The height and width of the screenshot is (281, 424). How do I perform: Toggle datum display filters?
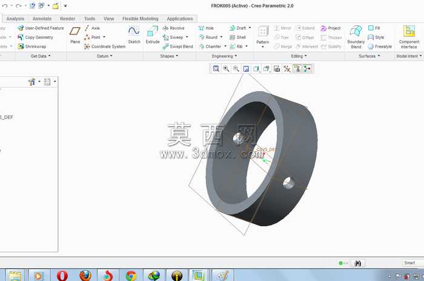287,69
